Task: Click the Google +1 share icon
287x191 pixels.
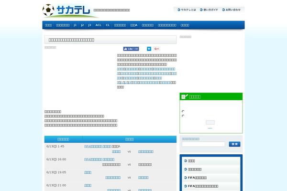Action: [156, 49]
